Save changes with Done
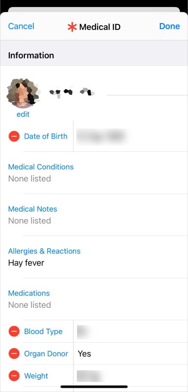This screenshot has width=188, height=392. [170, 26]
